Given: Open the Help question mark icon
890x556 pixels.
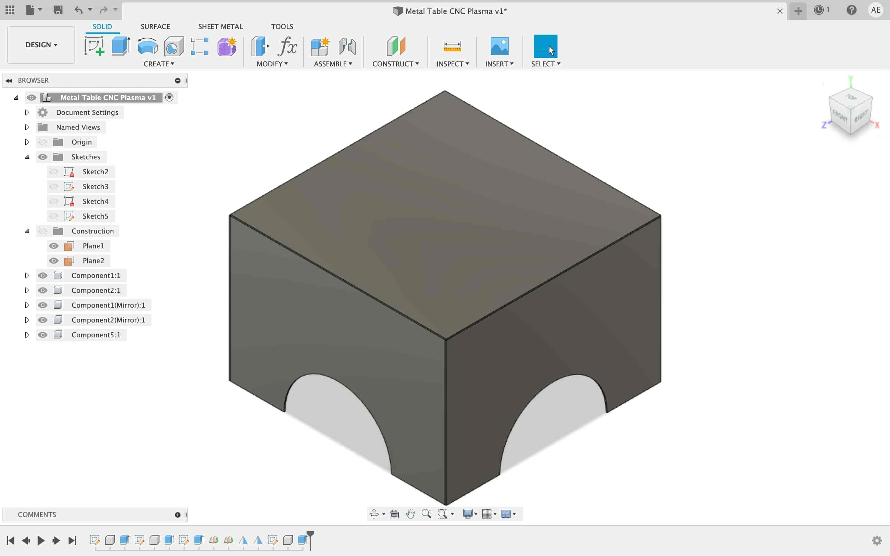Looking at the screenshot, I should tap(851, 10).
